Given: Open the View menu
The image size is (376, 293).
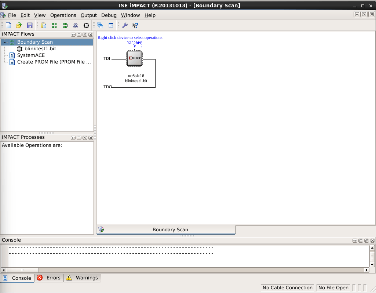Looking at the screenshot, I should (x=40, y=15).
